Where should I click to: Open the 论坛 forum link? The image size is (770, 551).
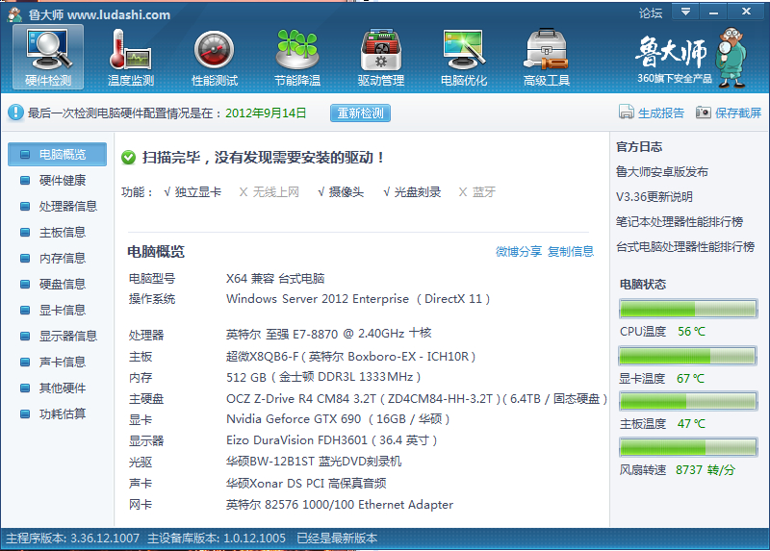click(651, 13)
